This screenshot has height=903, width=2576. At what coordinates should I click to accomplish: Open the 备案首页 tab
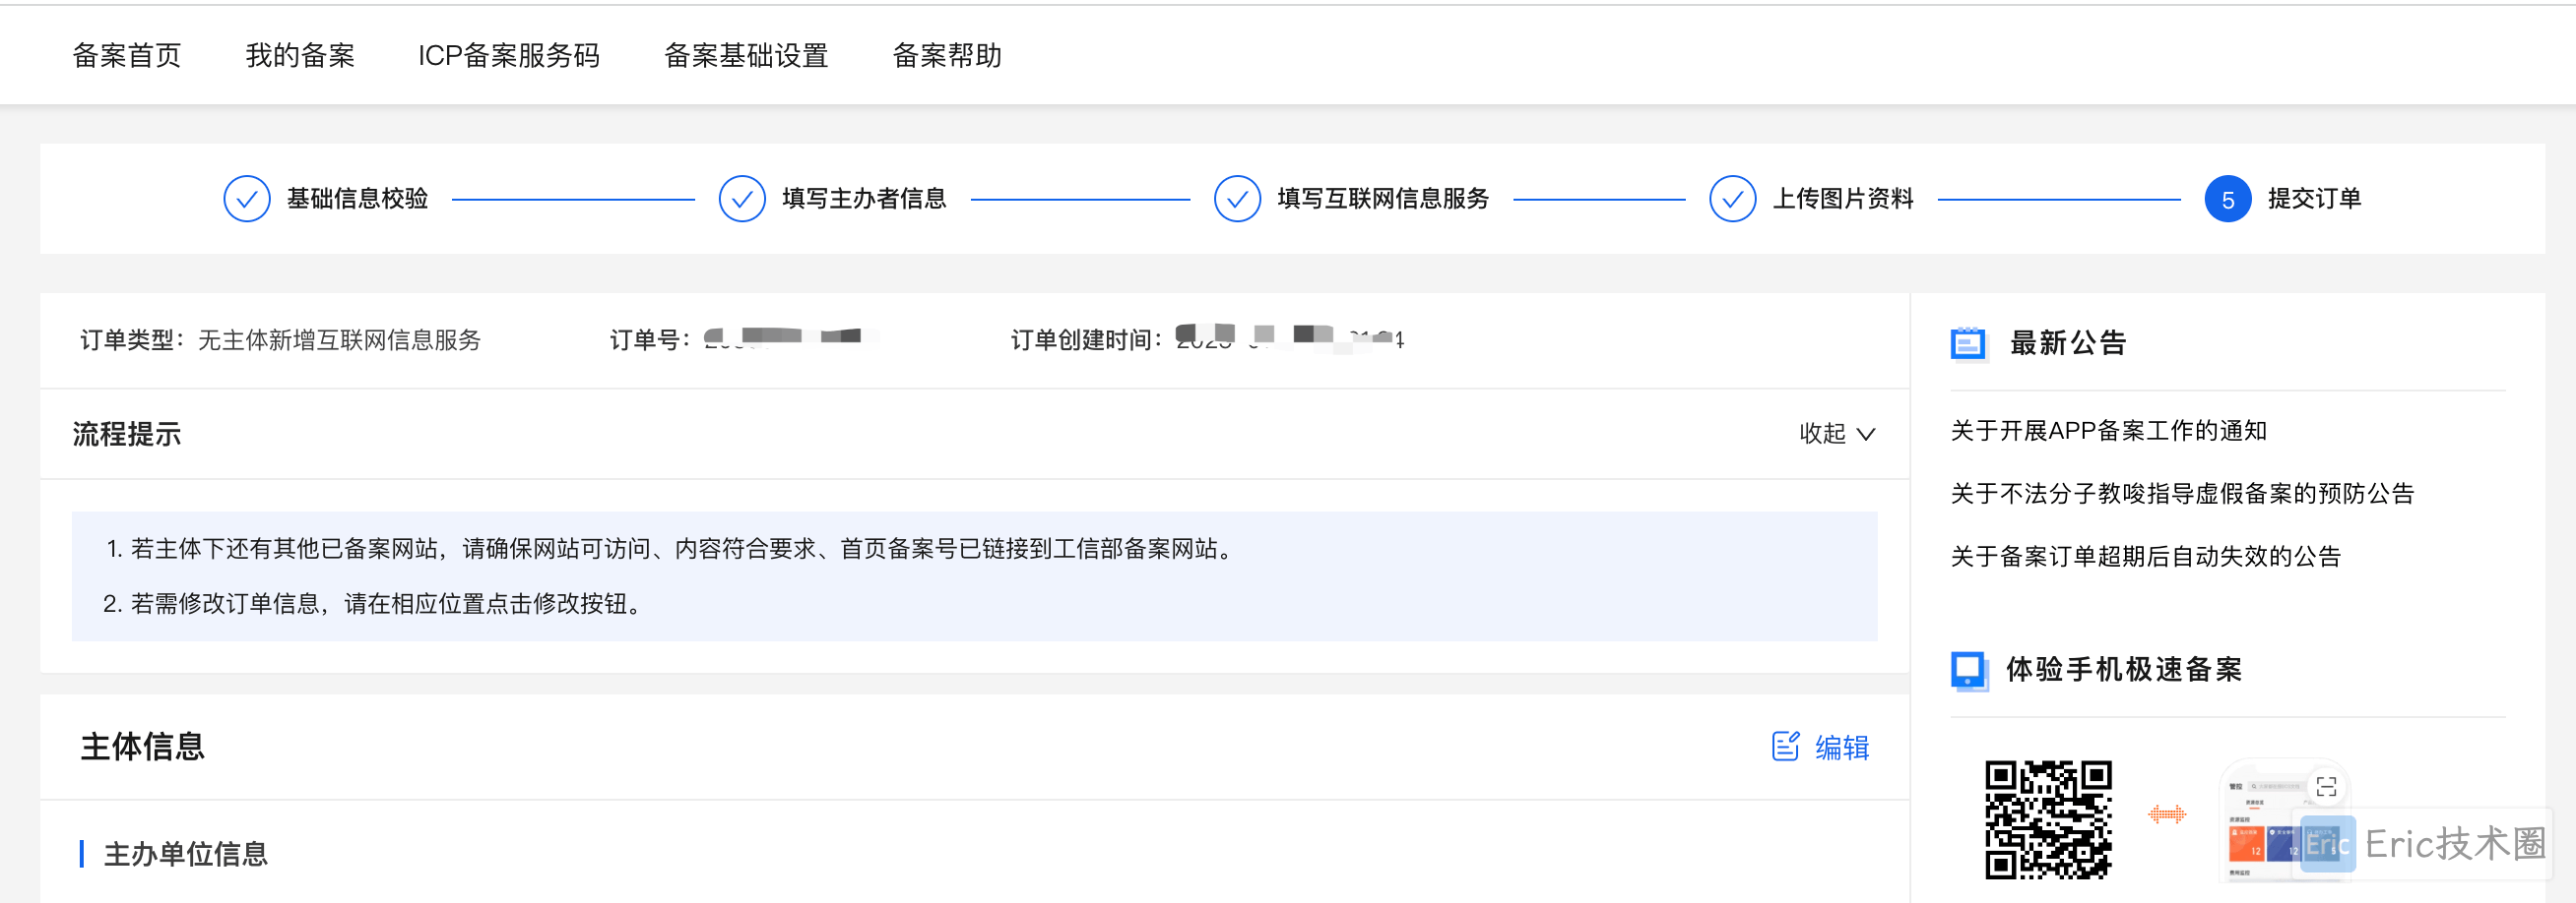127,56
